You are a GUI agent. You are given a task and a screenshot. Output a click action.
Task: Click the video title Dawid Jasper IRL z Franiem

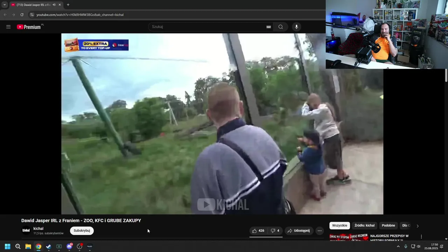(81, 220)
